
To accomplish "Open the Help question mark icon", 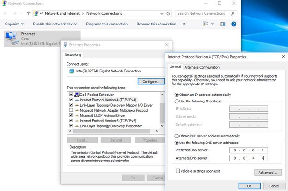I will (234, 24).
